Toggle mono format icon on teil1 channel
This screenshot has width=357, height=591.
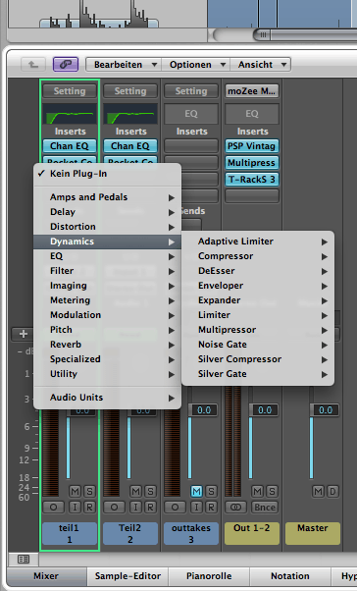(x=54, y=507)
